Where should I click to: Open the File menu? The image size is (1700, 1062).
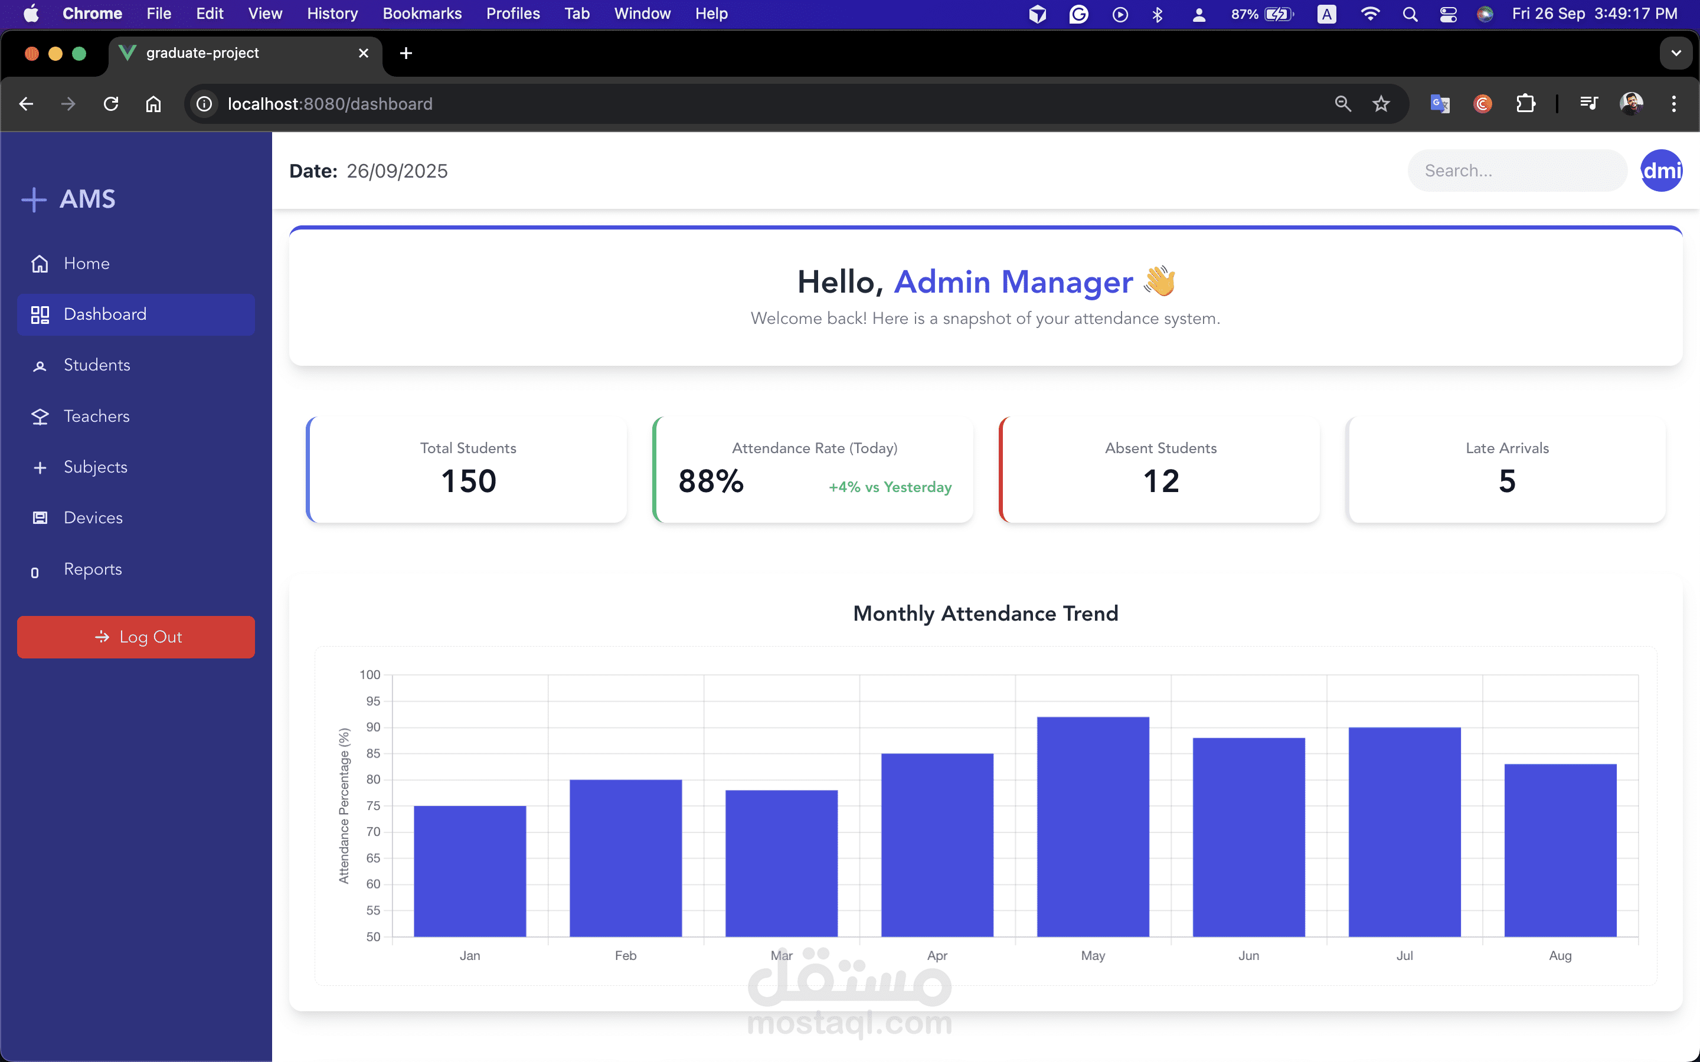(159, 14)
